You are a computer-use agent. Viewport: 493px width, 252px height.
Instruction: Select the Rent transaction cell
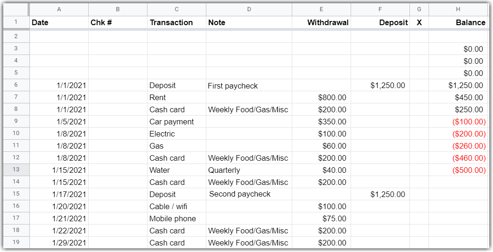tap(176, 98)
